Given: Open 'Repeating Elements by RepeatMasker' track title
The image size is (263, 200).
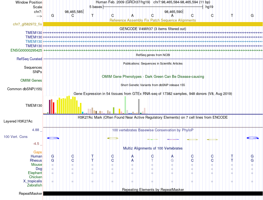Looking at the screenshot, I should pyautogui.click(x=153, y=190).
